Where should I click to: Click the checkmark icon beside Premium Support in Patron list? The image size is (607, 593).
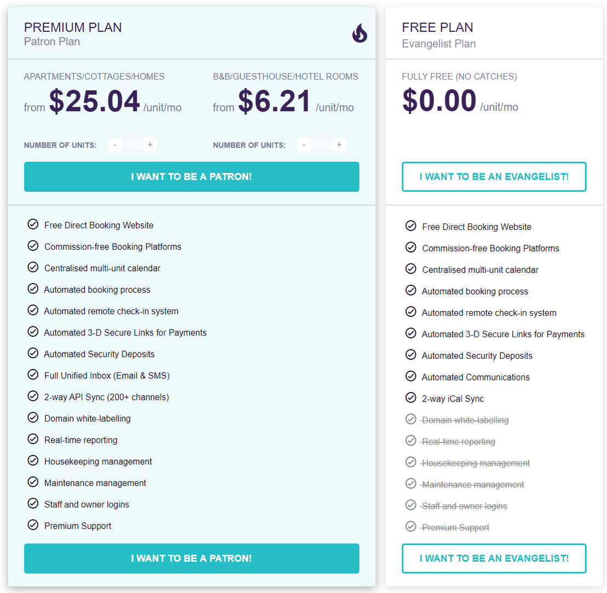coord(33,525)
